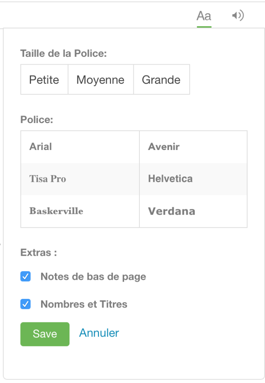
Task: Save the font settings
Action: [44, 334]
